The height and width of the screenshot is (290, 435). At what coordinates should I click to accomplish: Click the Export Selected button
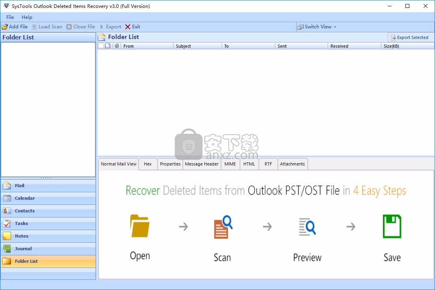click(x=410, y=37)
